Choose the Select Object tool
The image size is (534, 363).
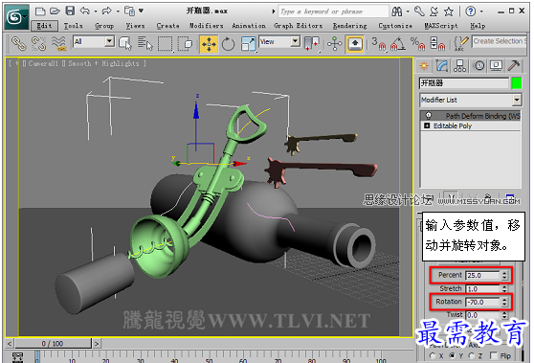pos(125,44)
